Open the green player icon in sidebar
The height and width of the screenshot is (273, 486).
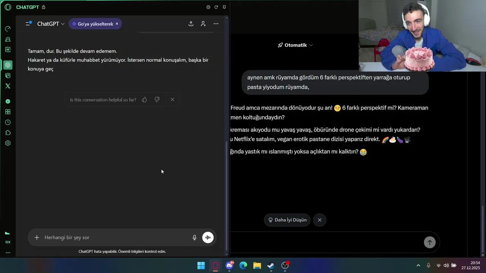[8, 101]
